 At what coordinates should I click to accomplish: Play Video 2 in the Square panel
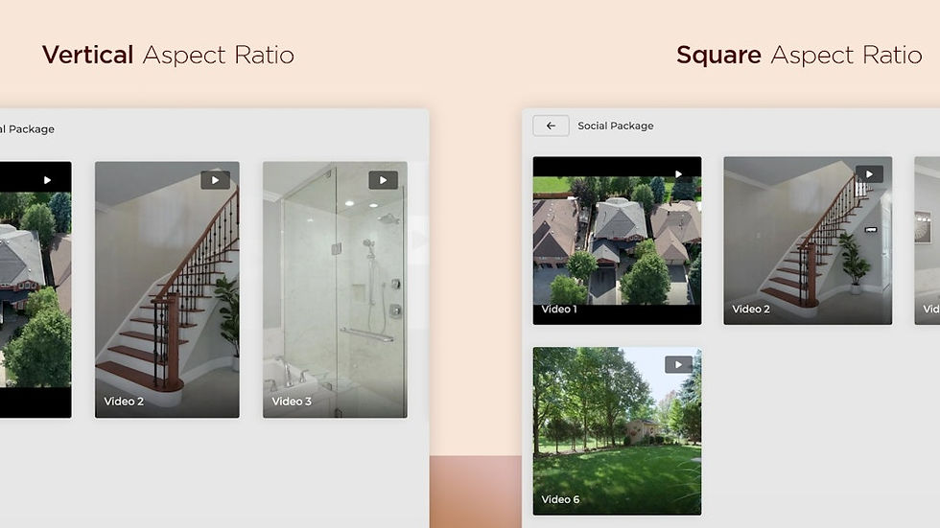tap(869, 174)
